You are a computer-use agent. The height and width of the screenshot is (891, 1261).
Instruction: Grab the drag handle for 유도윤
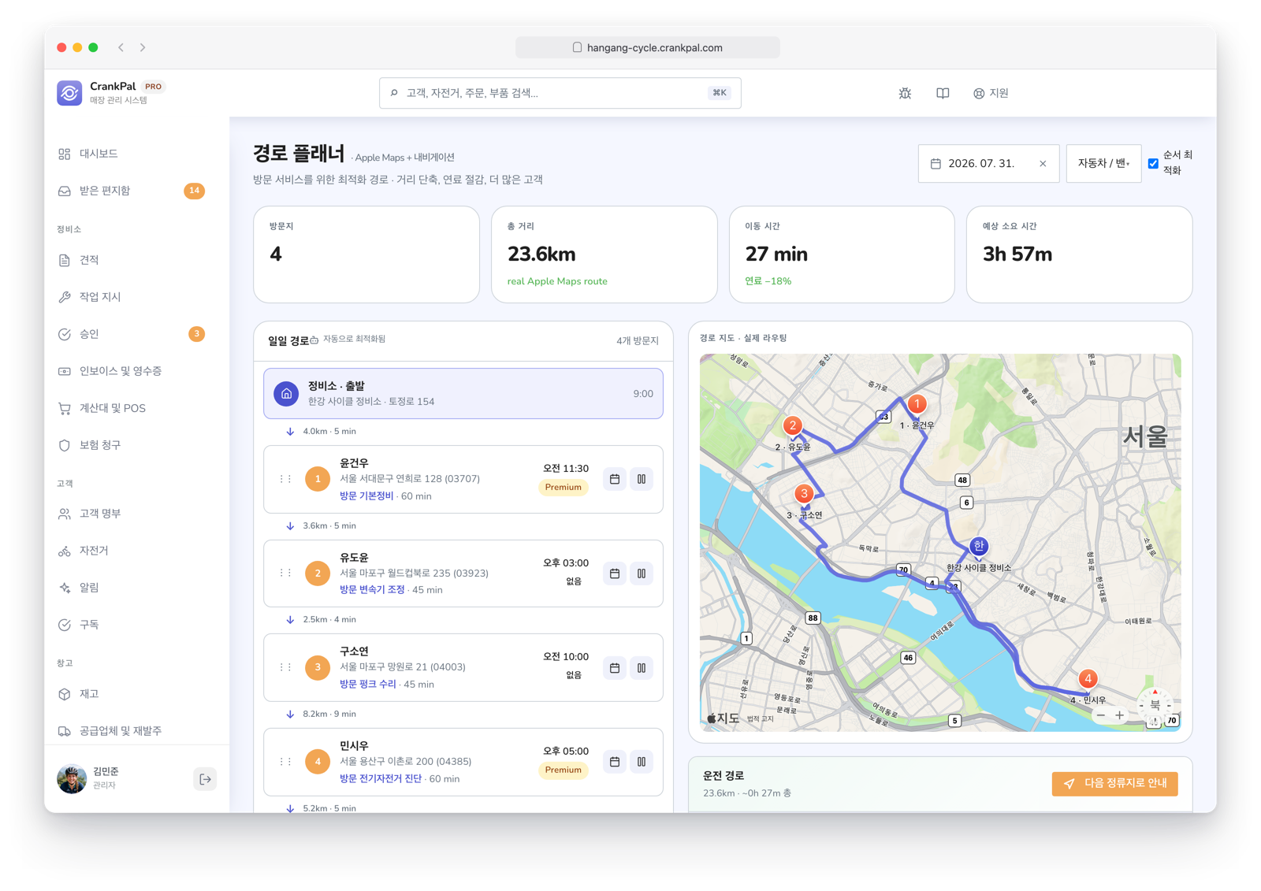pyautogui.click(x=285, y=573)
